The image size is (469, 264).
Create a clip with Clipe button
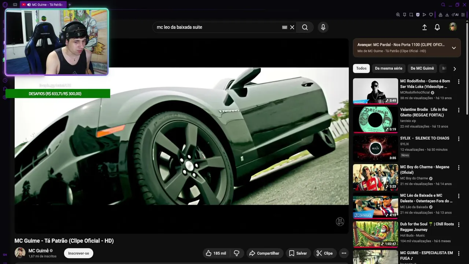325,253
